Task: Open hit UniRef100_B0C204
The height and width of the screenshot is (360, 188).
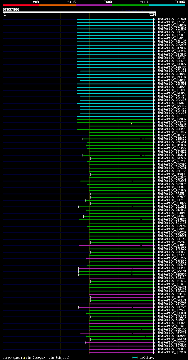Action: tap(172, 342)
